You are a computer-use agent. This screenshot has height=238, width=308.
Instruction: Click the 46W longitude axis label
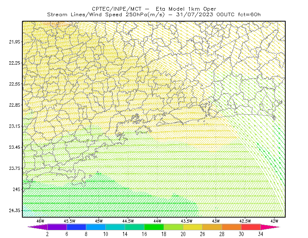[x=40, y=221]
